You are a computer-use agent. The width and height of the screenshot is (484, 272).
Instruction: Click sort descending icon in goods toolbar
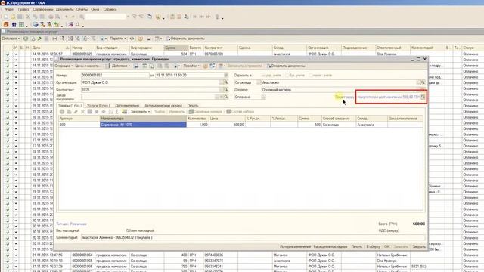118,112
